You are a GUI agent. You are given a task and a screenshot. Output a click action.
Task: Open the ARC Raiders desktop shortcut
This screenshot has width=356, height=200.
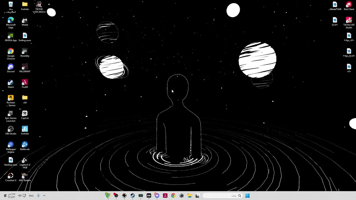click(x=25, y=177)
